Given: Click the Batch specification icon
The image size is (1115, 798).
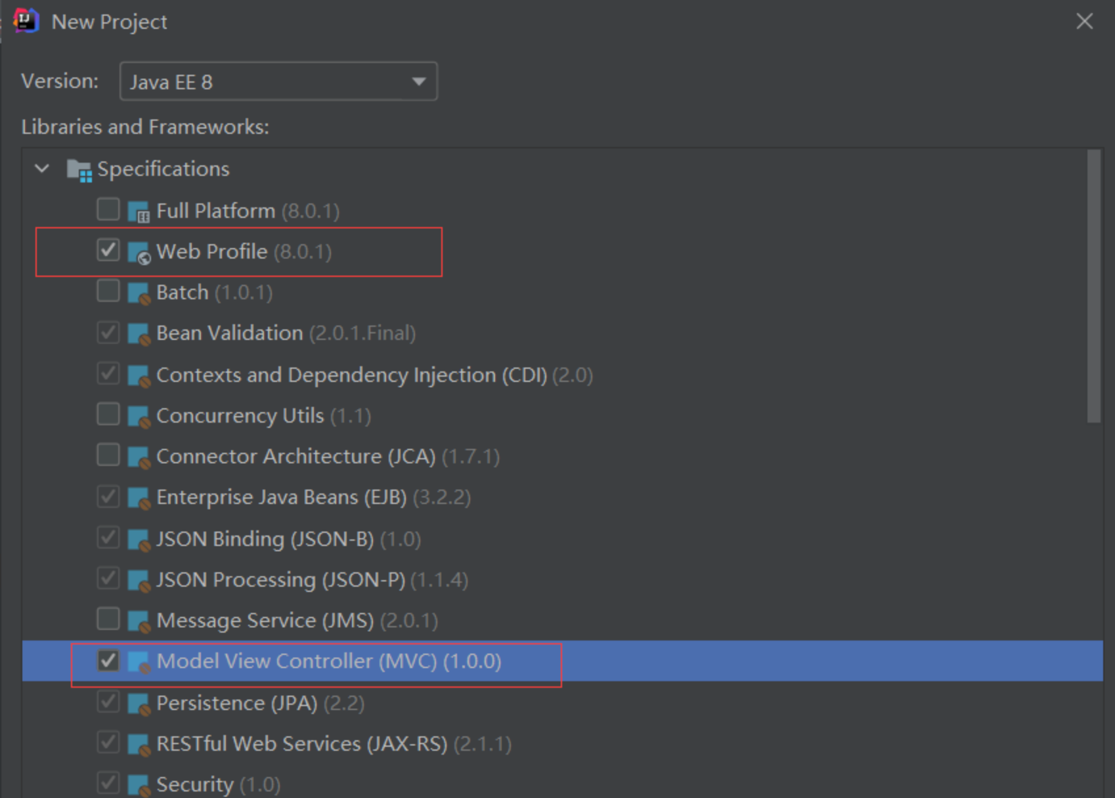Looking at the screenshot, I should [139, 293].
